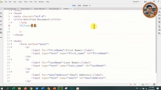
Task: Open the Edit menu
Action: (x=10, y=2)
